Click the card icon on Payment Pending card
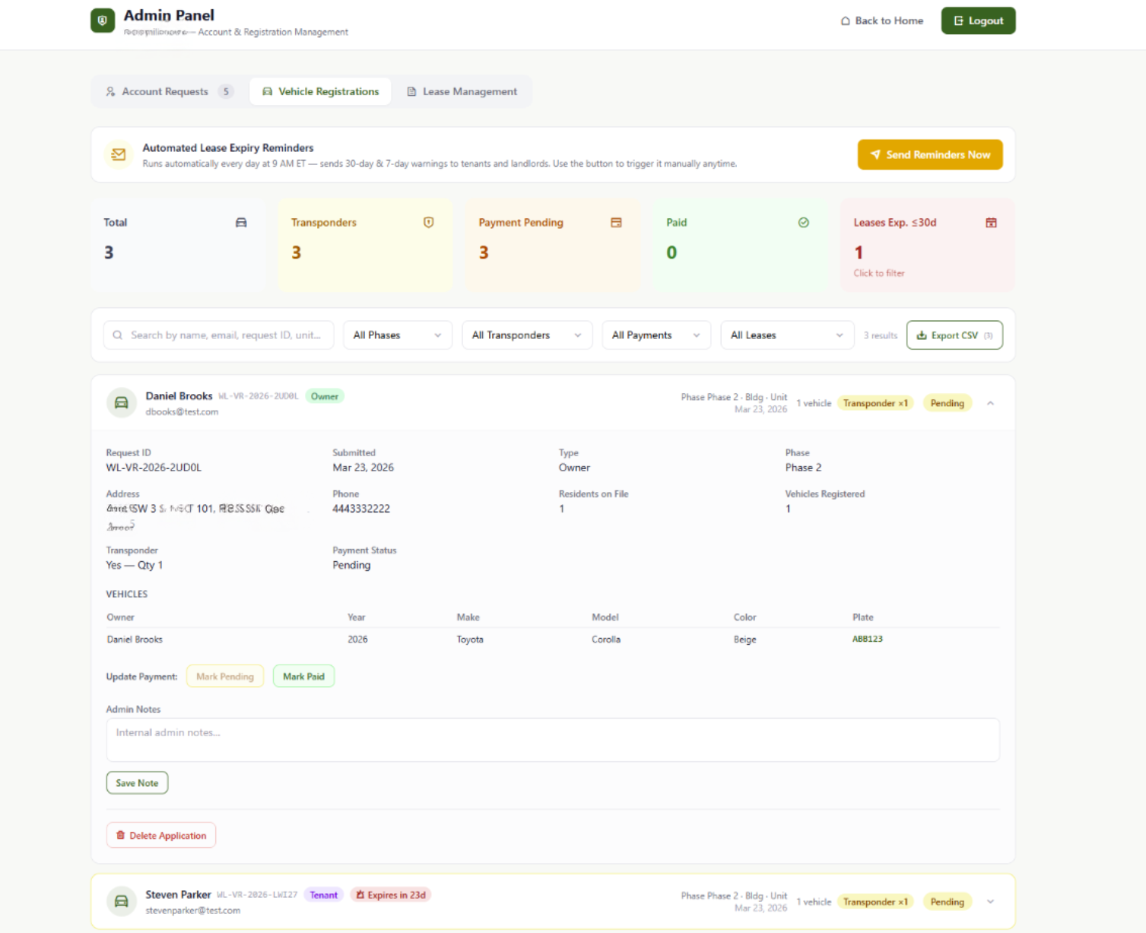Screen dimensions: 1146x933 [616, 223]
